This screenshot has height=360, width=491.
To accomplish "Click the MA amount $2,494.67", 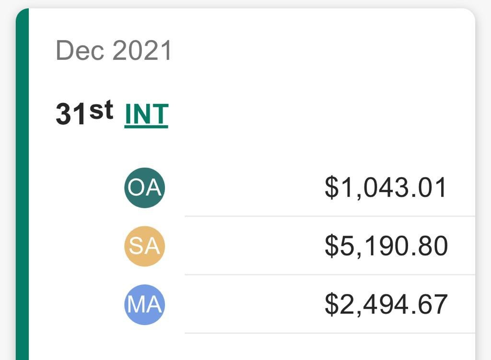I will point(386,304).
